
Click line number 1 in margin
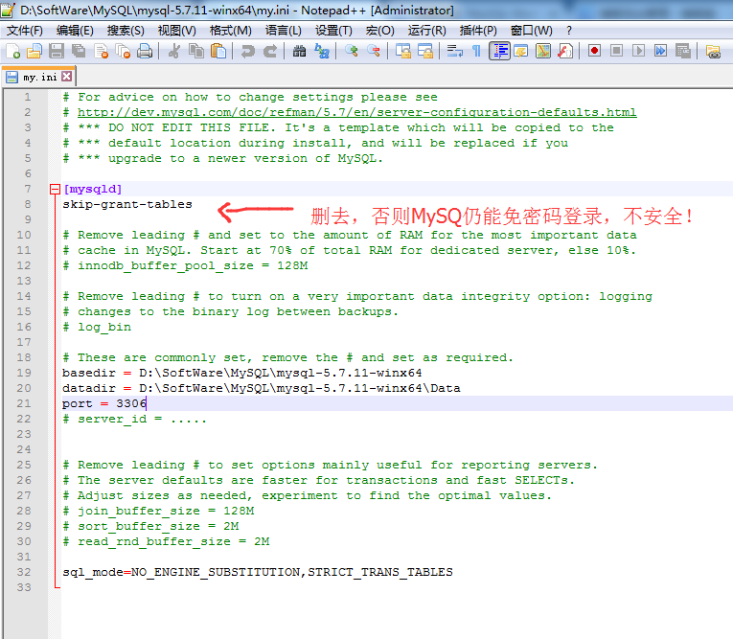[28, 97]
